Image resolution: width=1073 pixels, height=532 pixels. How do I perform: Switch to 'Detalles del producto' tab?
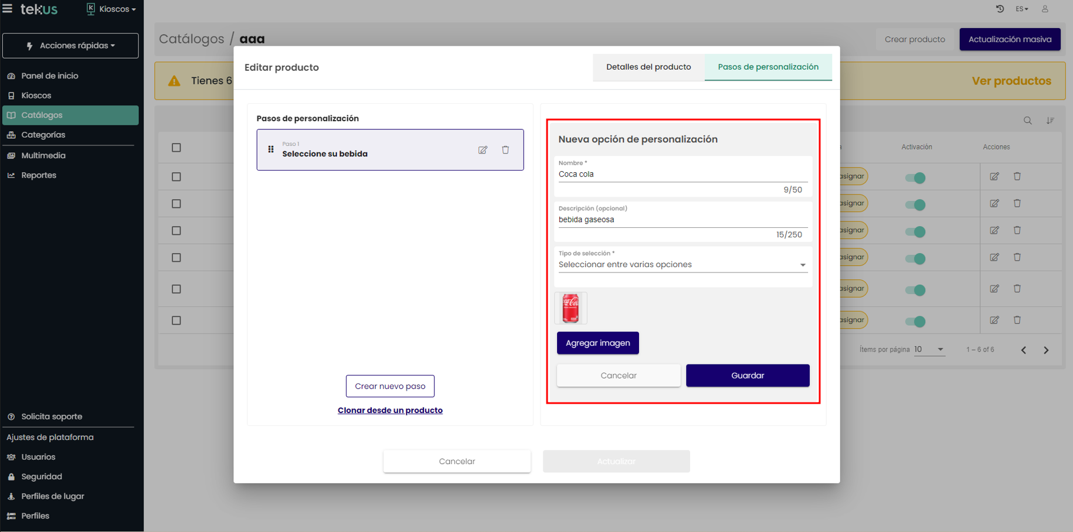pyautogui.click(x=648, y=67)
